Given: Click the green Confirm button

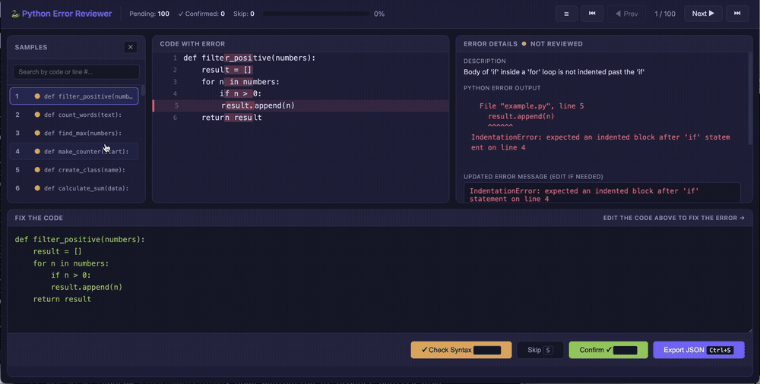Looking at the screenshot, I should click(608, 350).
